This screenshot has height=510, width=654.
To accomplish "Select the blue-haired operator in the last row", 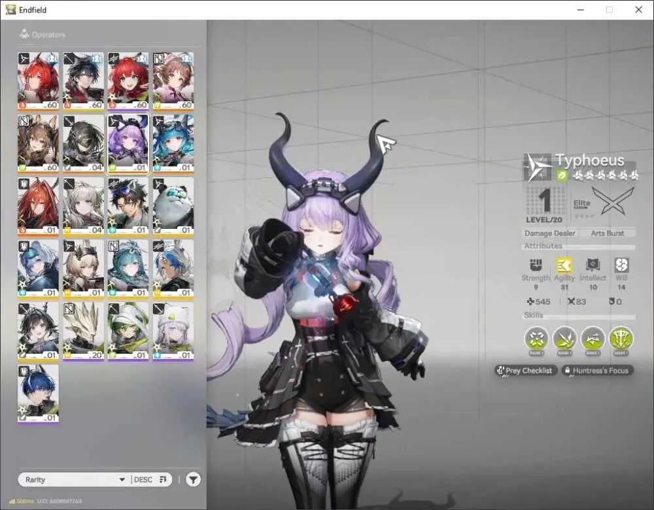I will pyautogui.click(x=38, y=394).
